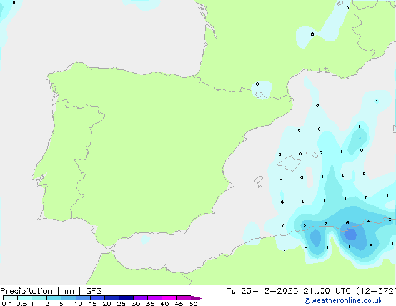Click the legend label '25'
The height and width of the screenshot is (306, 396).
coord(121,304)
